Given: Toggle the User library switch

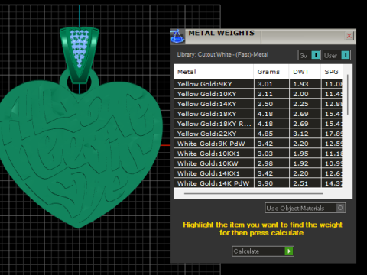Looking at the screenshot, I should tap(336, 55).
